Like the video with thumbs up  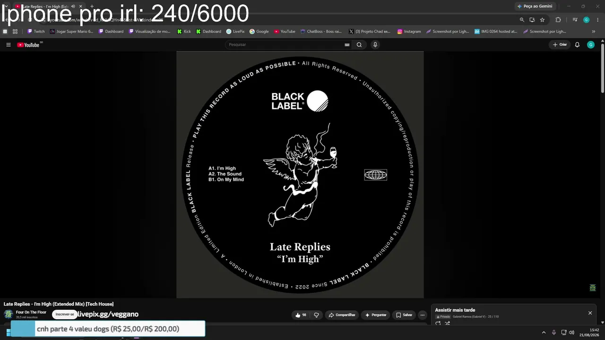point(301,315)
